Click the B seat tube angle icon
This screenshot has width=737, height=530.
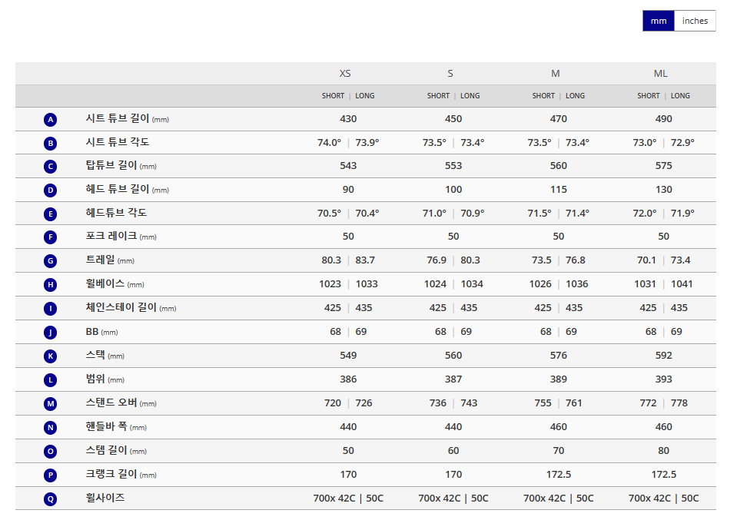(50, 144)
